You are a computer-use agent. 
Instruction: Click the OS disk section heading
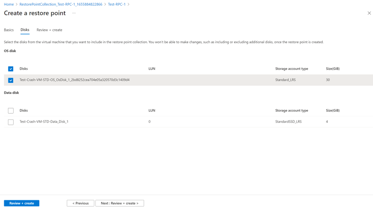(x=10, y=51)
